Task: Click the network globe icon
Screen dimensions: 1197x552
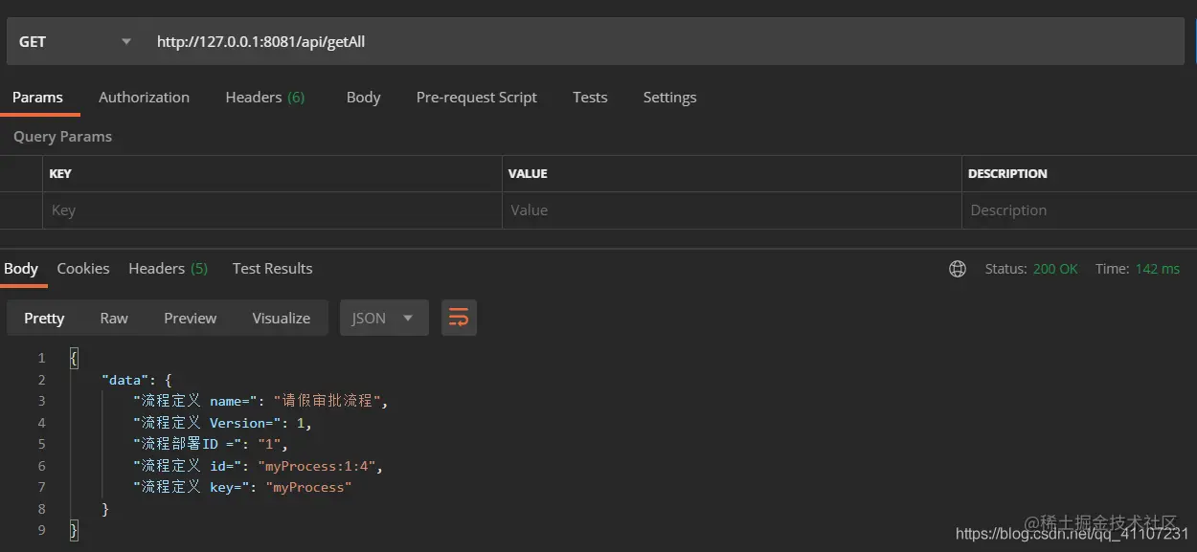Action: (x=958, y=269)
